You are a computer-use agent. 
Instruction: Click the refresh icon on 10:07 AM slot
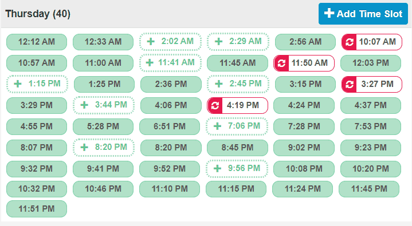pos(349,42)
